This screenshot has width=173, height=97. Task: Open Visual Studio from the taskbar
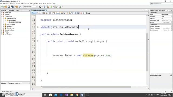tap(66, 95)
